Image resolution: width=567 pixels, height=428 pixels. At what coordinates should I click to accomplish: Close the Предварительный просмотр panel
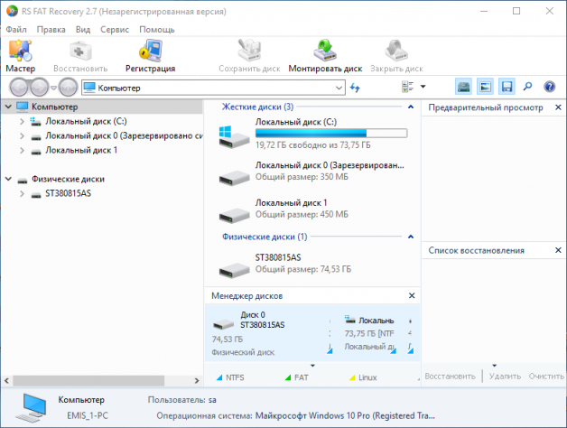(x=558, y=107)
